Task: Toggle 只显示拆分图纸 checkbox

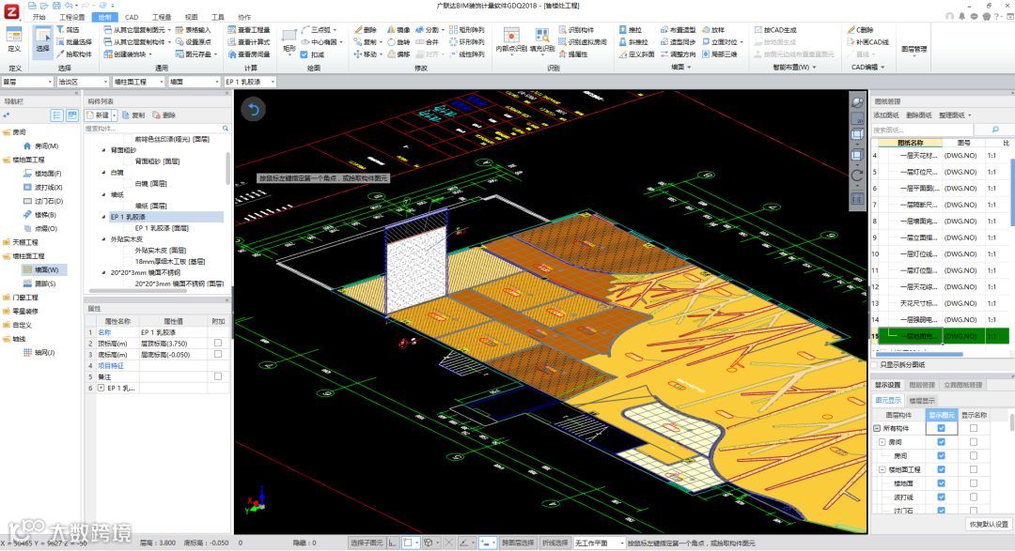Action: coord(875,365)
